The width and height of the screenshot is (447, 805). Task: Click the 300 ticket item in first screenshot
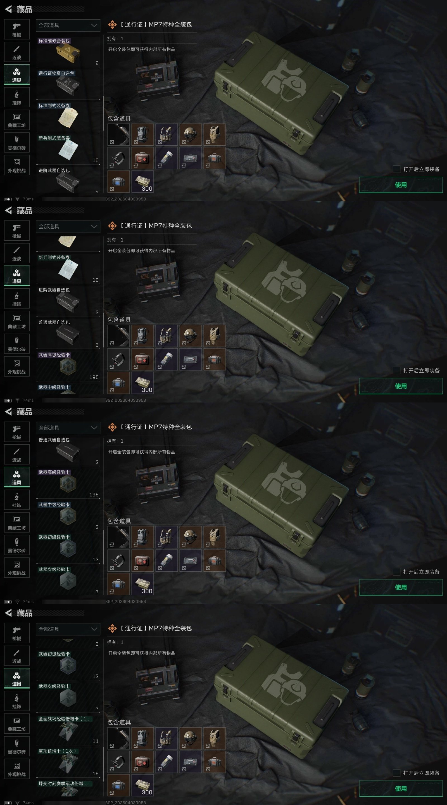(x=142, y=182)
